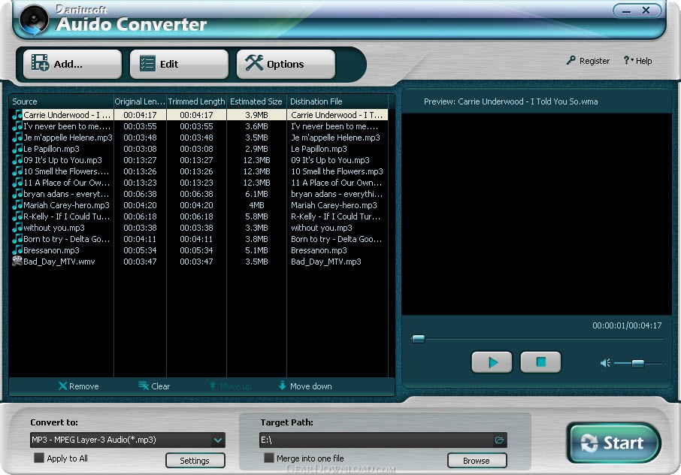Click music note icon for without you.mp3
The width and height of the screenshot is (681, 475).
[x=17, y=228]
